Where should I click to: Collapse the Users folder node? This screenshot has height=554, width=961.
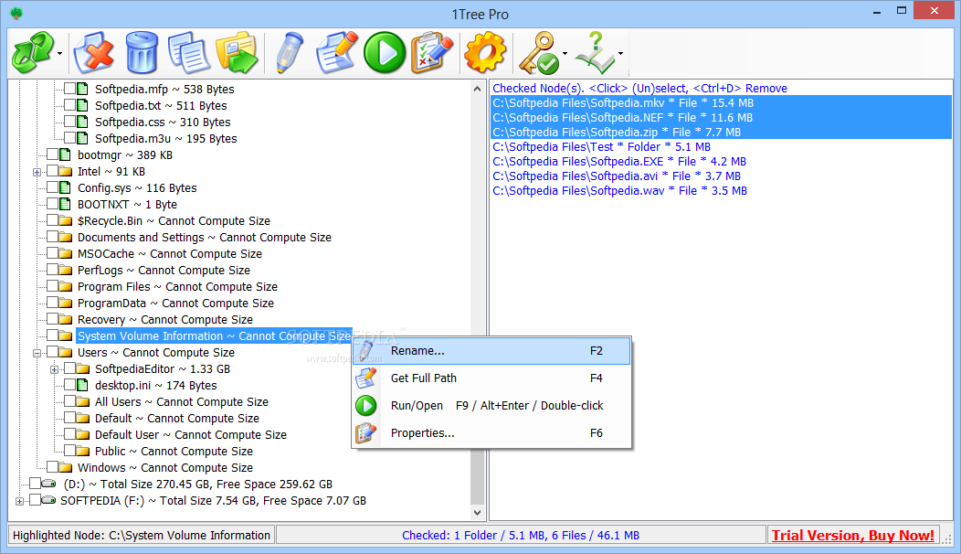pyautogui.click(x=37, y=354)
